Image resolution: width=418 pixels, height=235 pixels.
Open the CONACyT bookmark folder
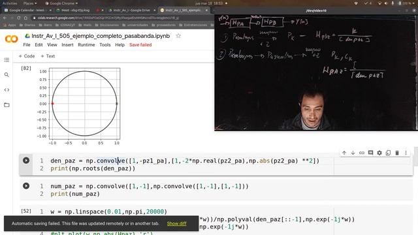(x=65, y=25)
